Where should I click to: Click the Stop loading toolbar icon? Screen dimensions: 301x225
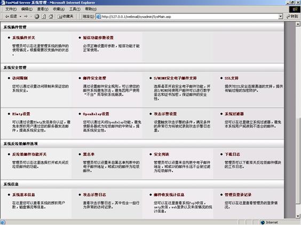point(37,16)
